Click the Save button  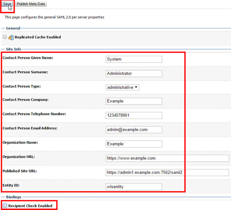[x=7, y=4]
